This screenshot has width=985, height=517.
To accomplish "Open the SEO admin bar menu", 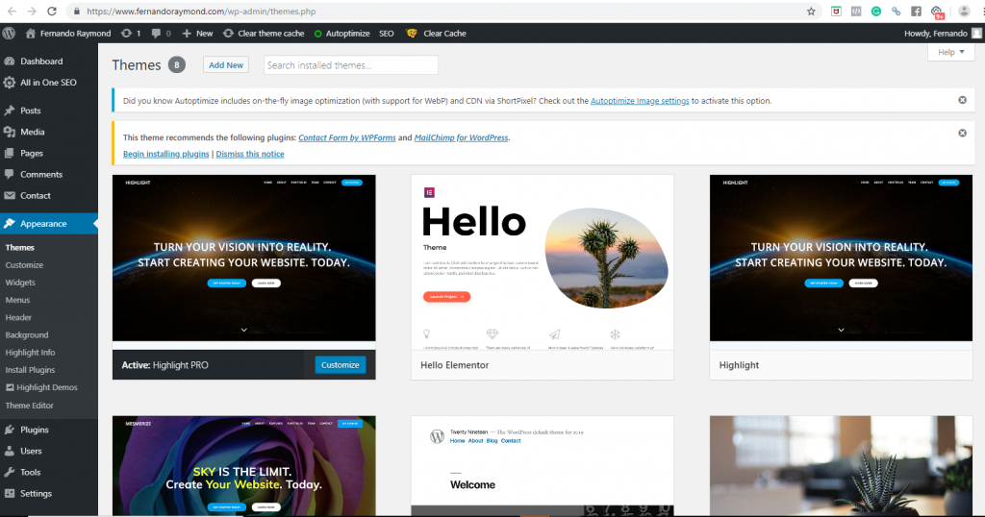I will click(x=387, y=34).
